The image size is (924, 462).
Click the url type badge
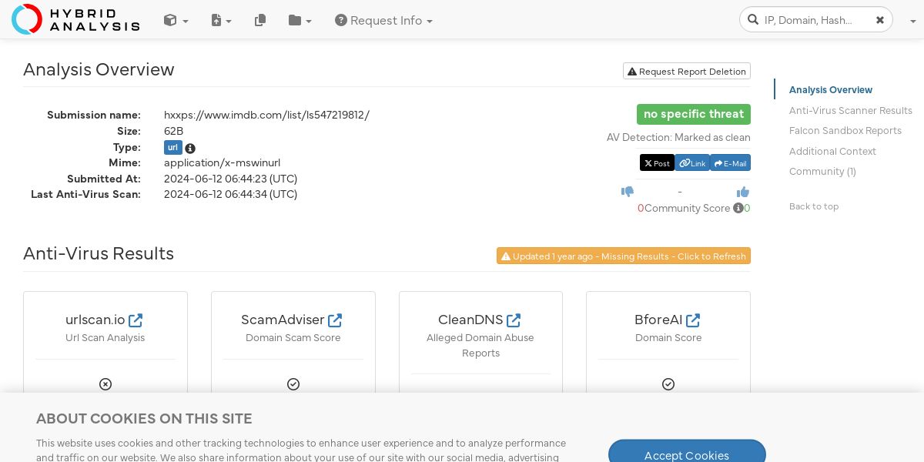point(172,148)
